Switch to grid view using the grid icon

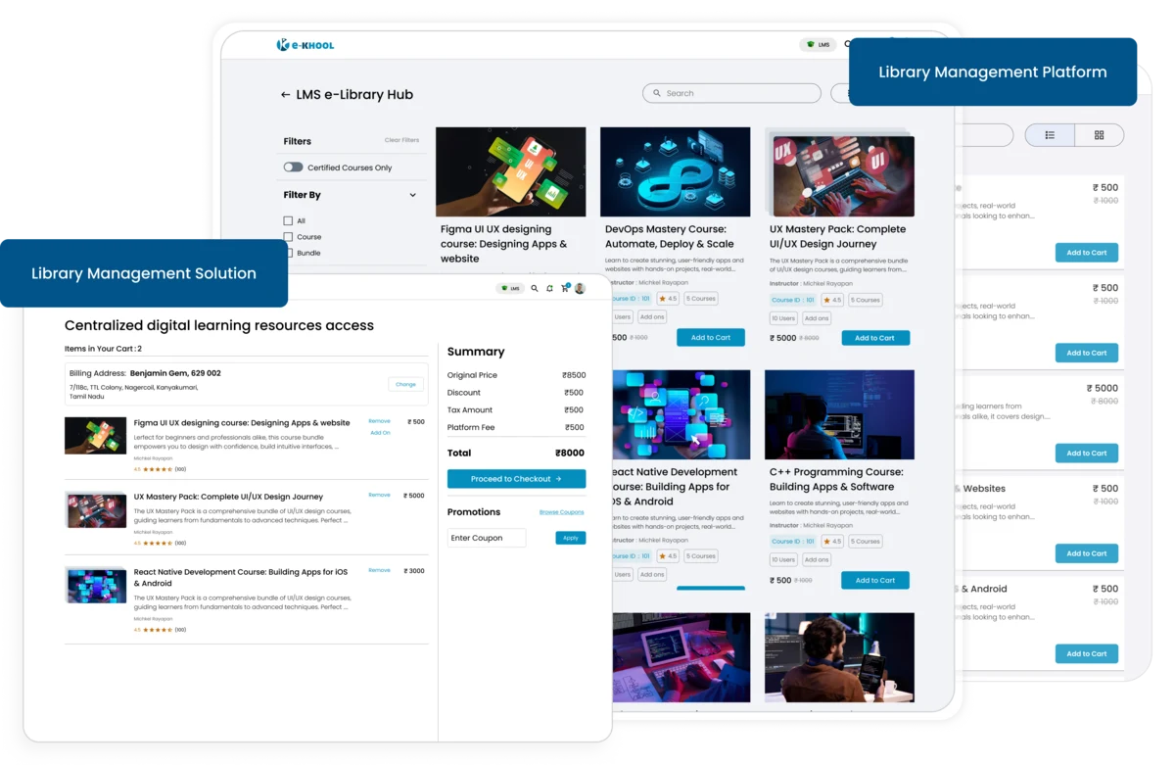pyautogui.click(x=1099, y=134)
